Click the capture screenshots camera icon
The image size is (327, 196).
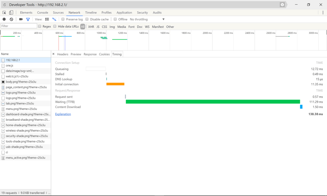[x=21, y=20]
